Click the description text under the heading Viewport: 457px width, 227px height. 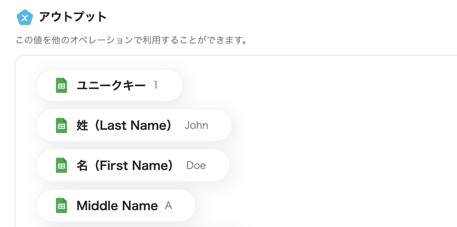[131, 41]
